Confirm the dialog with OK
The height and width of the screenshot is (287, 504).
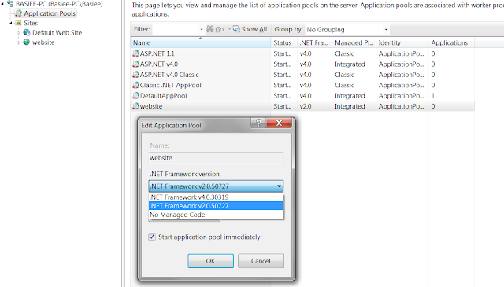click(x=210, y=261)
